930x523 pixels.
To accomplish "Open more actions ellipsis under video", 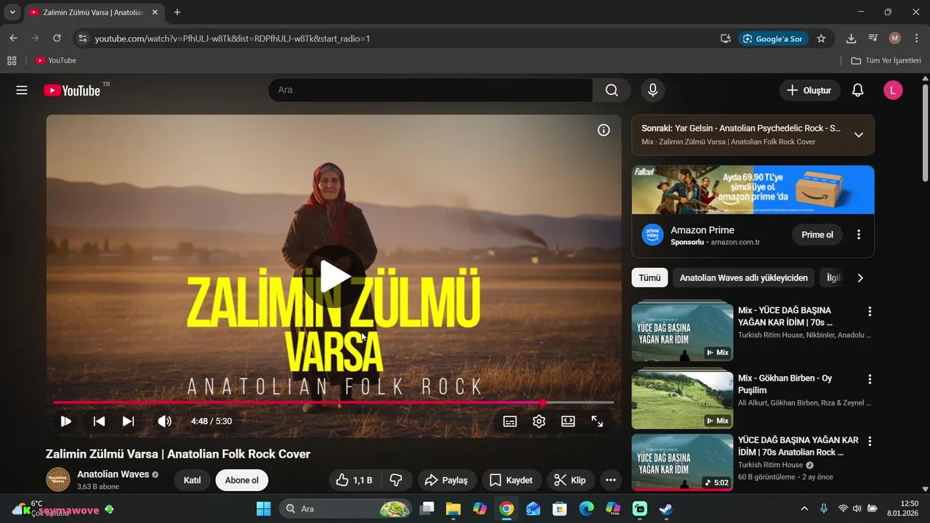I will point(610,480).
